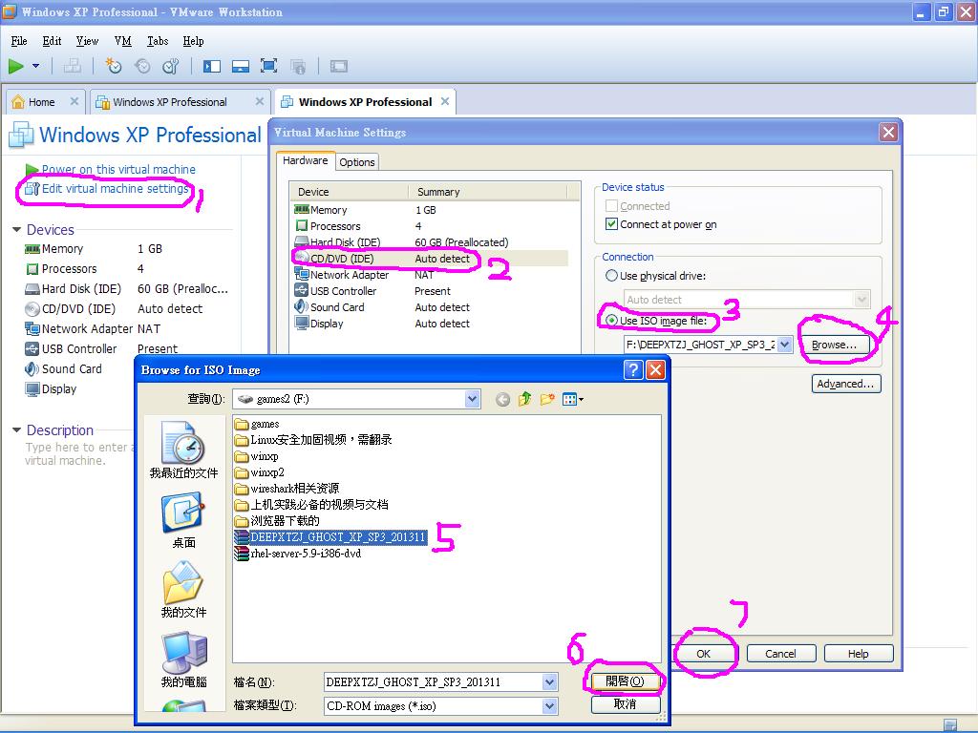Open the games folder
This screenshot has height=733, width=978.
click(257, 424)
